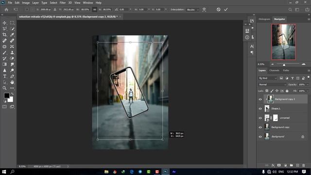The width and height of the screenshot is (311, 175).
Task: Select the Gradient tool
Action: (x=4, y=64)
